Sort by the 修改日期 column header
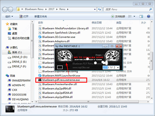Screen dimensions: 155x116 [97, 23]
